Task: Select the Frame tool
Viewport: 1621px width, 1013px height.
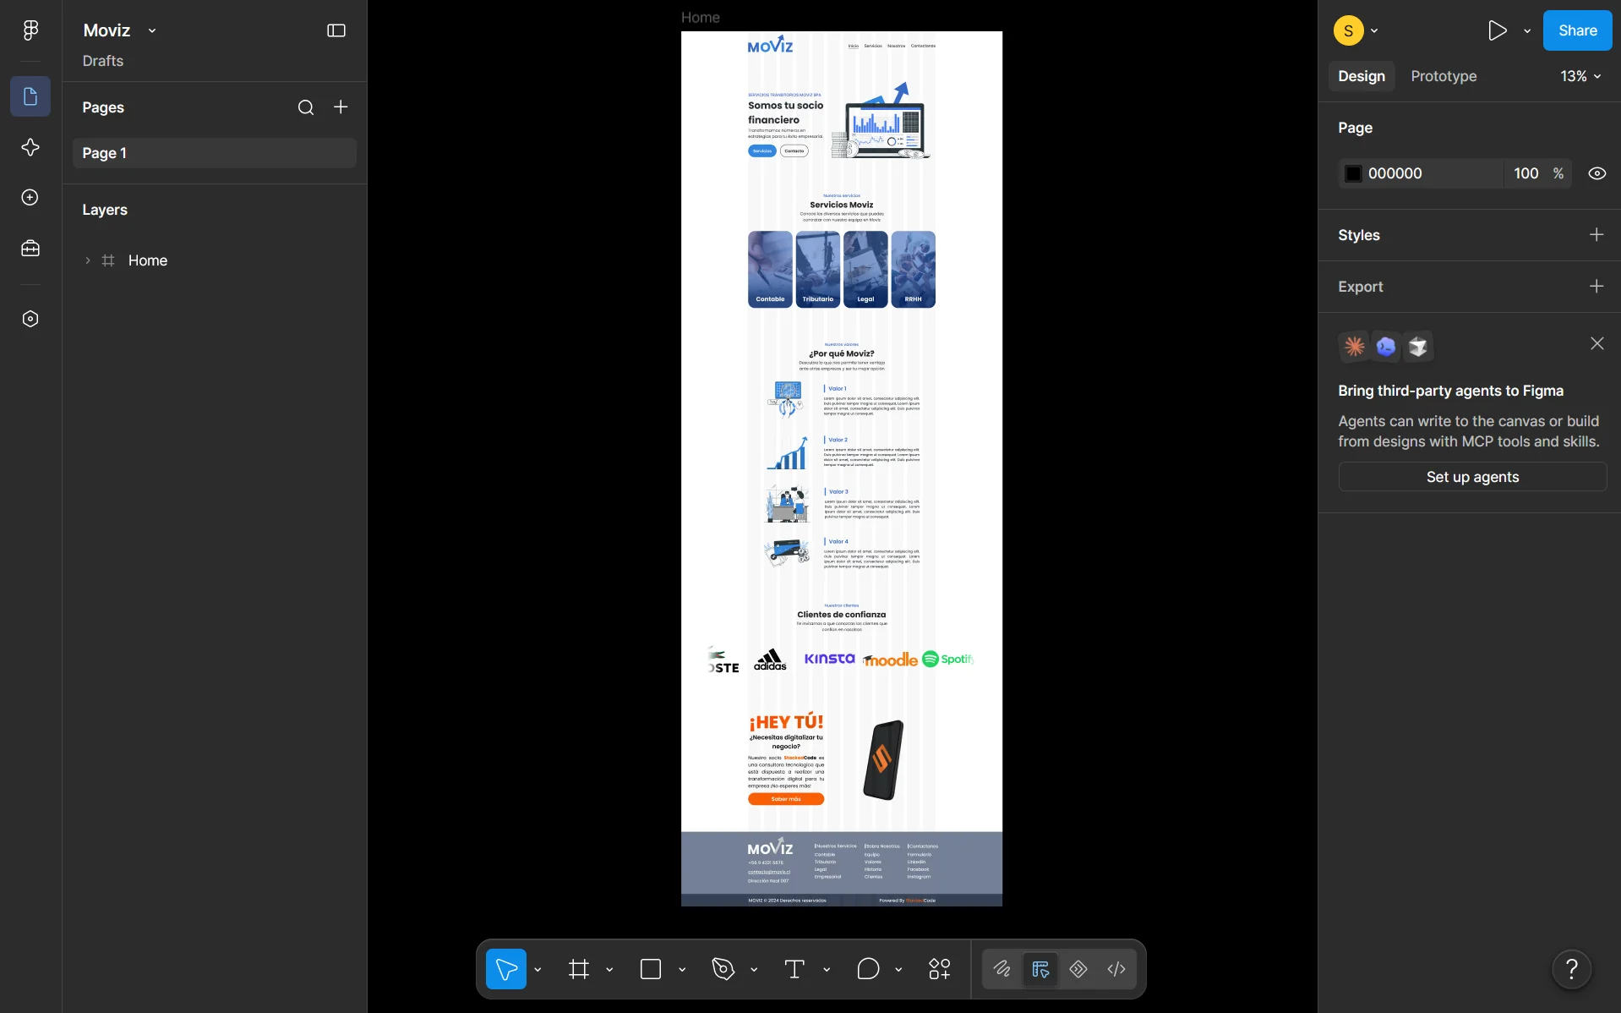Action: 579,969
